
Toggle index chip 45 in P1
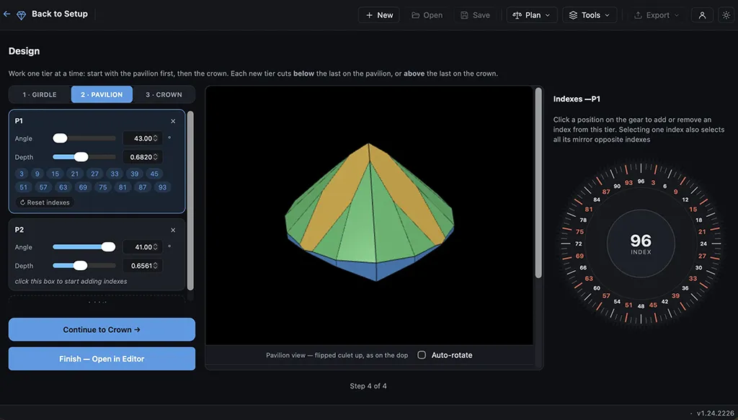(x=154, y=174)
